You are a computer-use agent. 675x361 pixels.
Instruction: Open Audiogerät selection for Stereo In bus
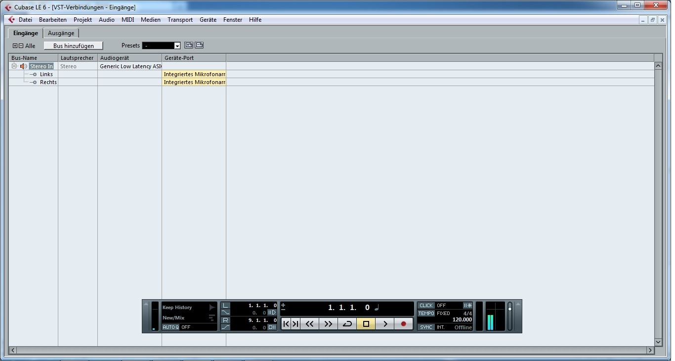(x=130, y=66)
